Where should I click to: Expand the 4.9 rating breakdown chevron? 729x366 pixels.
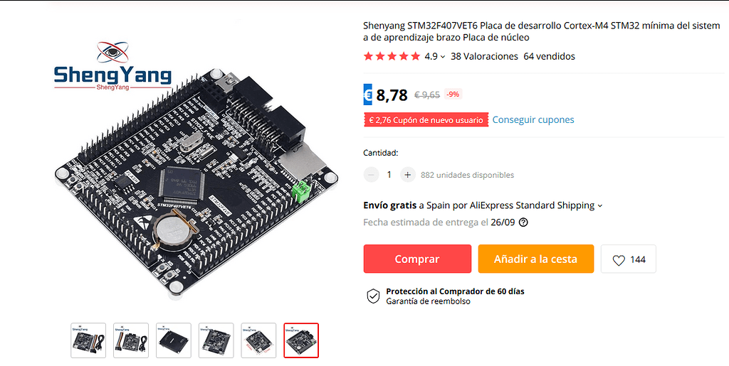click(x=443, y=57)
